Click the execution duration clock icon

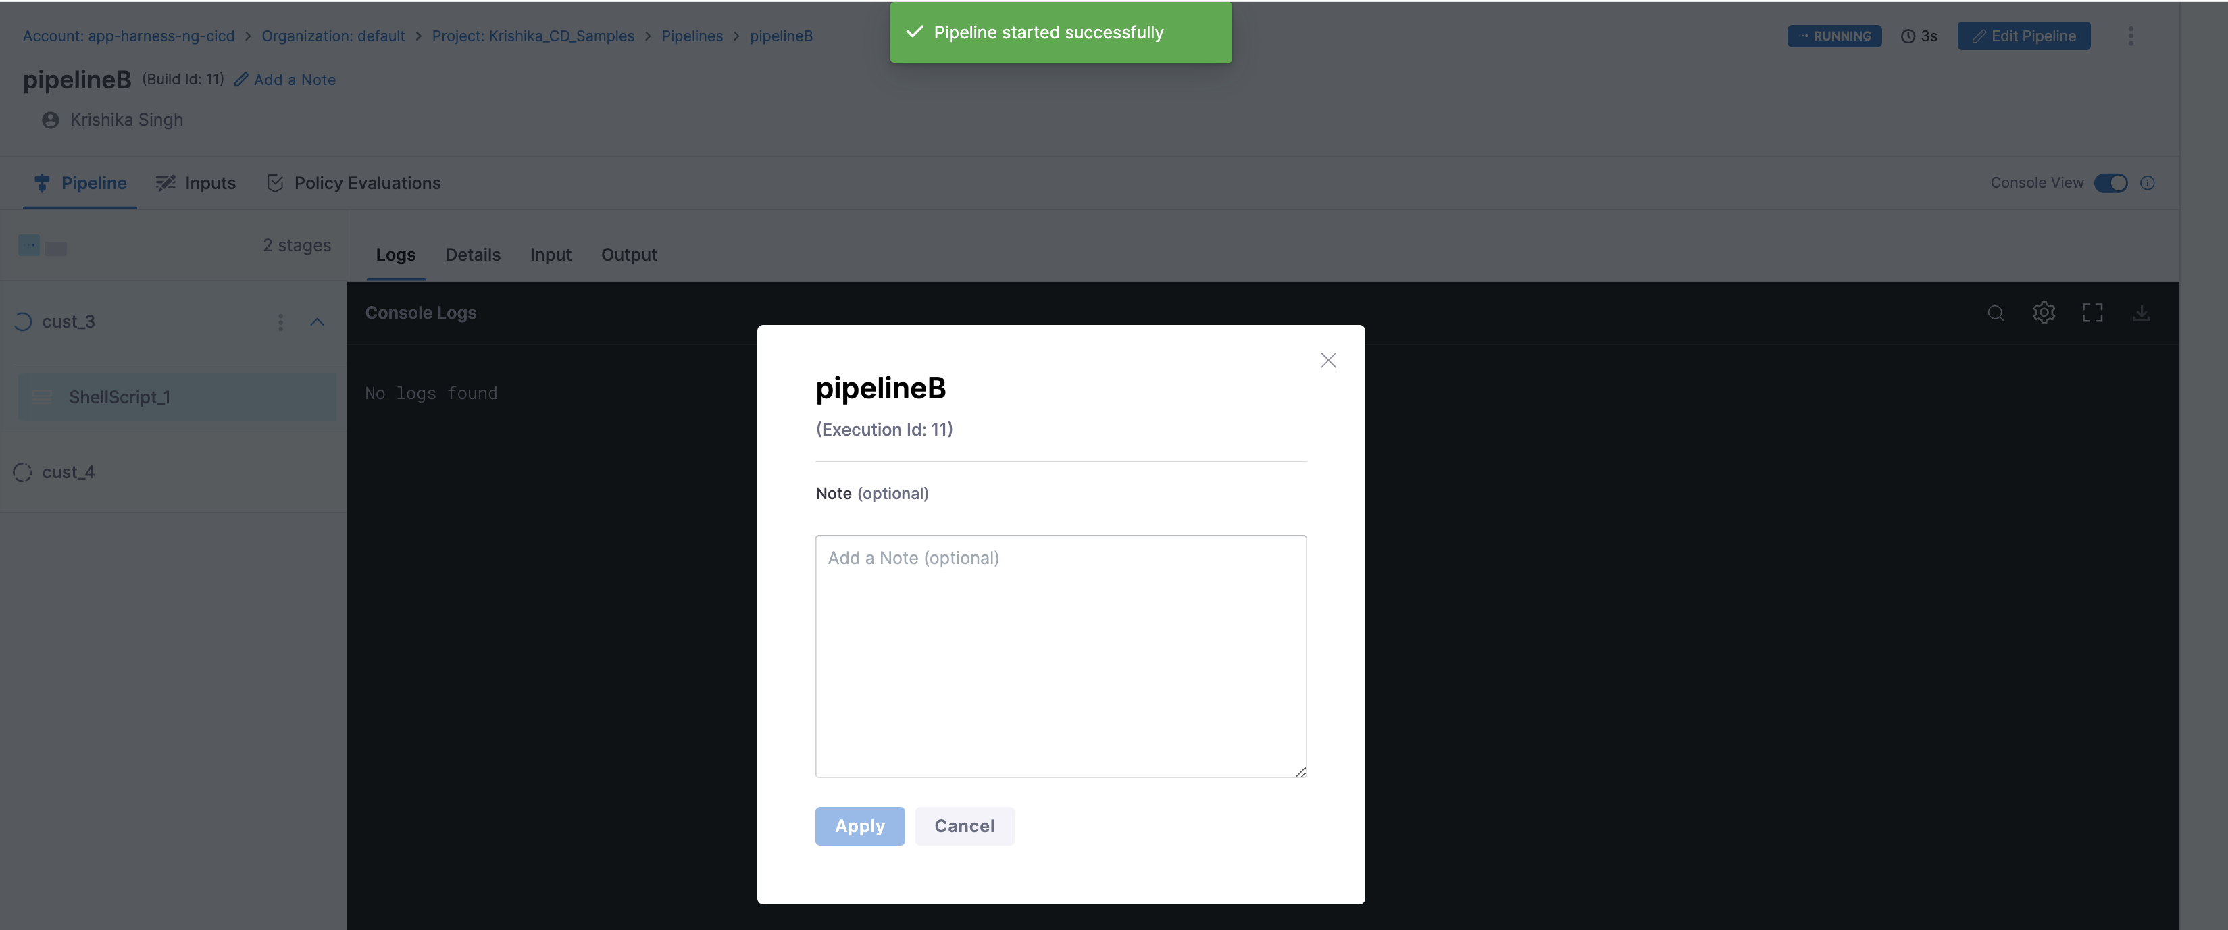pos(1908,36)
